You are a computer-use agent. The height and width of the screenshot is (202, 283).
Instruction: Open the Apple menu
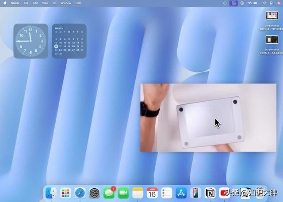point(5,3)
